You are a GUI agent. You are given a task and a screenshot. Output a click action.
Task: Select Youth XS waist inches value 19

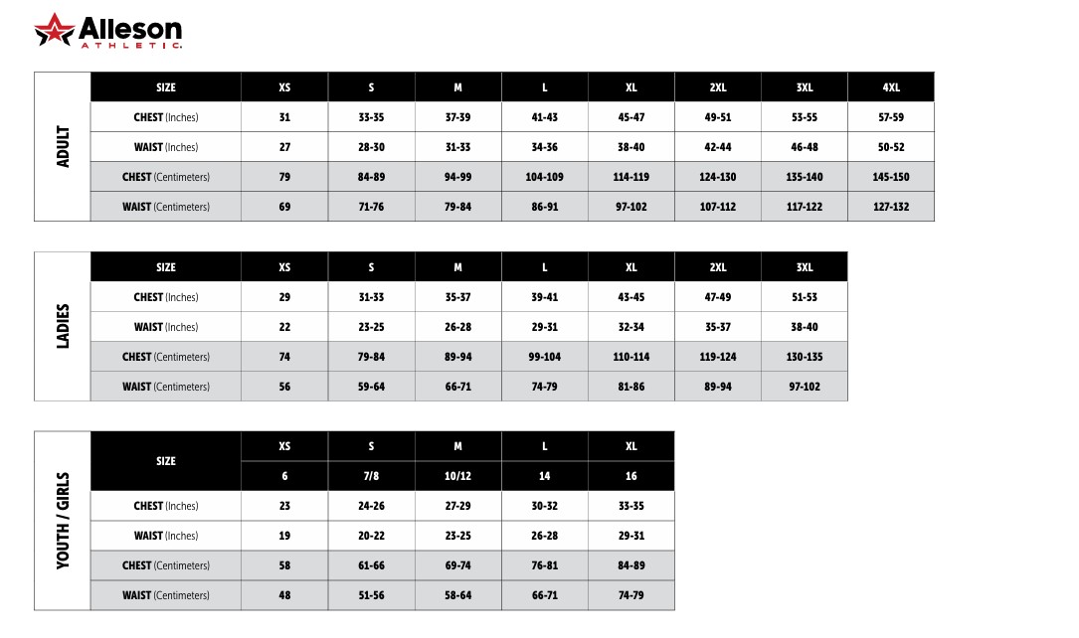coord(284,536)
